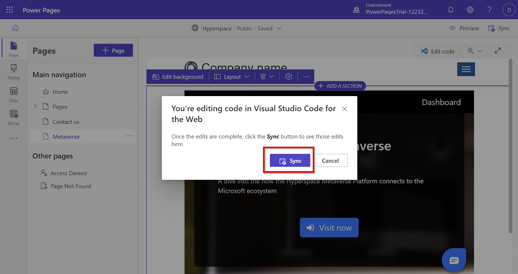Open the Layout dropdown
The width and height of the screenshot is (518, 274).
click(232, 77)
